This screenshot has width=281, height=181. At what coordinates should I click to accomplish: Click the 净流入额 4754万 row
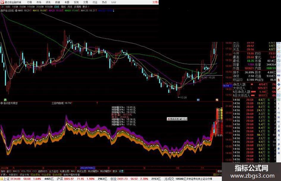255,84
